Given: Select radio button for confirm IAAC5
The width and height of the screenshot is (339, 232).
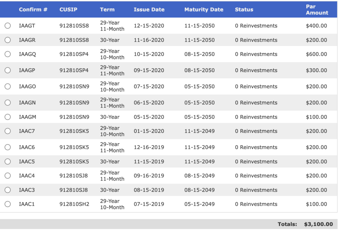Looking at the screenshot, I should click(x=8, y=162).
